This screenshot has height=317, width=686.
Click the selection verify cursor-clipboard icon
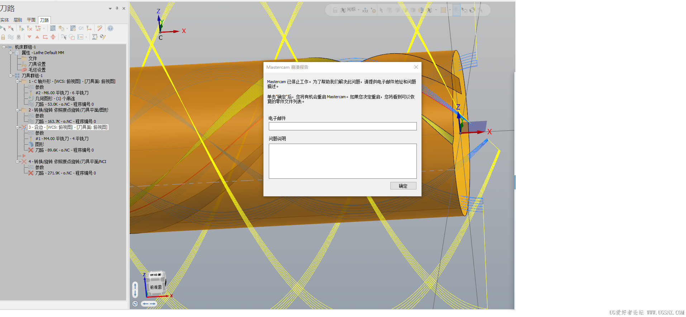click(x=464, y=10)
